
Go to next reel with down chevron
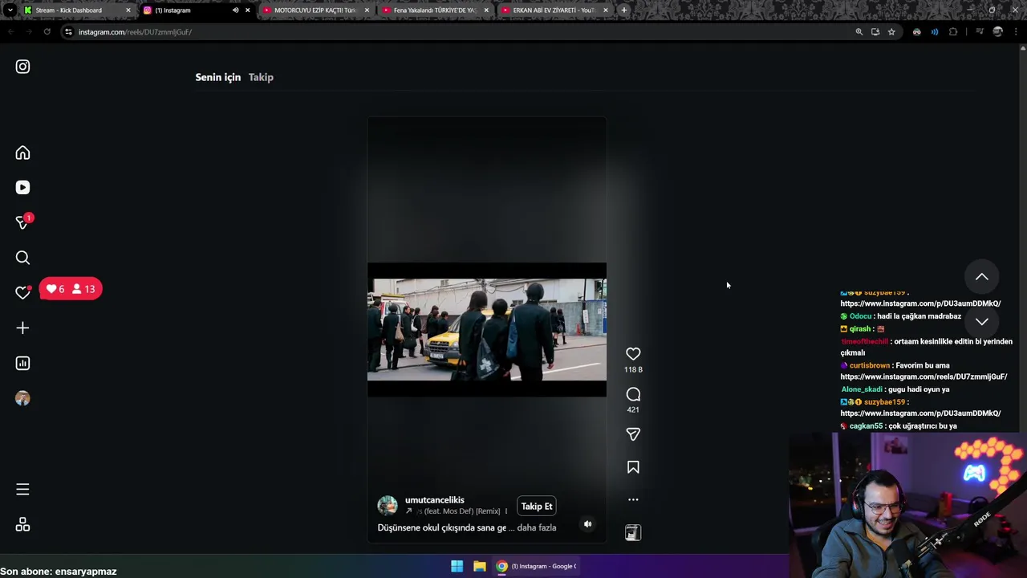(x=981, y=321)
